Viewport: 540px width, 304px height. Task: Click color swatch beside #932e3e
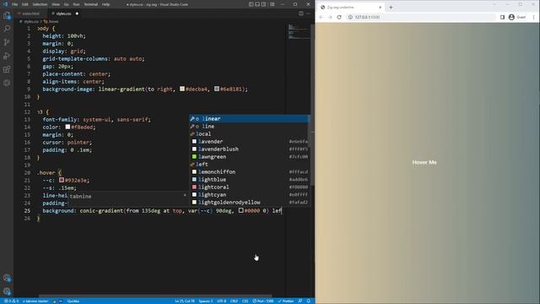click(62, 180)
